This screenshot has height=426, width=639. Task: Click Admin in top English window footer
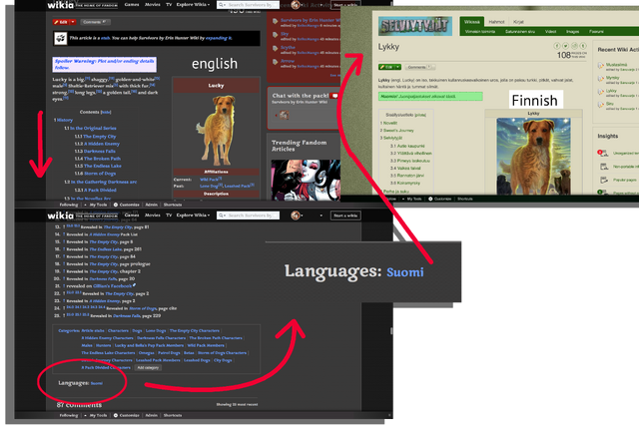(x=151, y=205)
